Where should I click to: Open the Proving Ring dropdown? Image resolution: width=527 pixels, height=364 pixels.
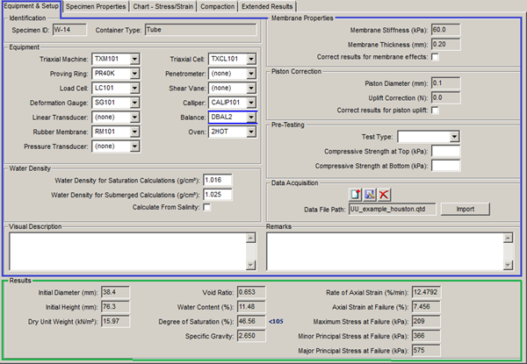tap(134, 74)
